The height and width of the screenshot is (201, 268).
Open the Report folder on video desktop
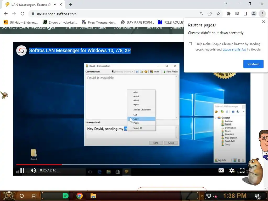pyautogui.click(x=34, y=154)
